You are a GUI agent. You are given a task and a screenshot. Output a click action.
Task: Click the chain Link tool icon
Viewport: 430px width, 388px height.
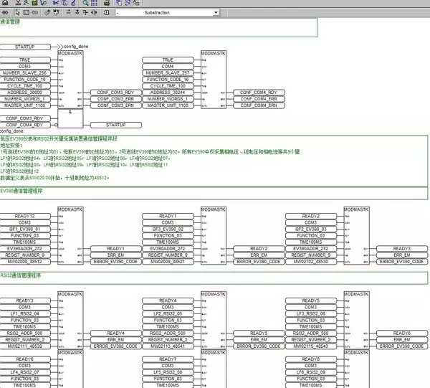(x=35, y=13)
